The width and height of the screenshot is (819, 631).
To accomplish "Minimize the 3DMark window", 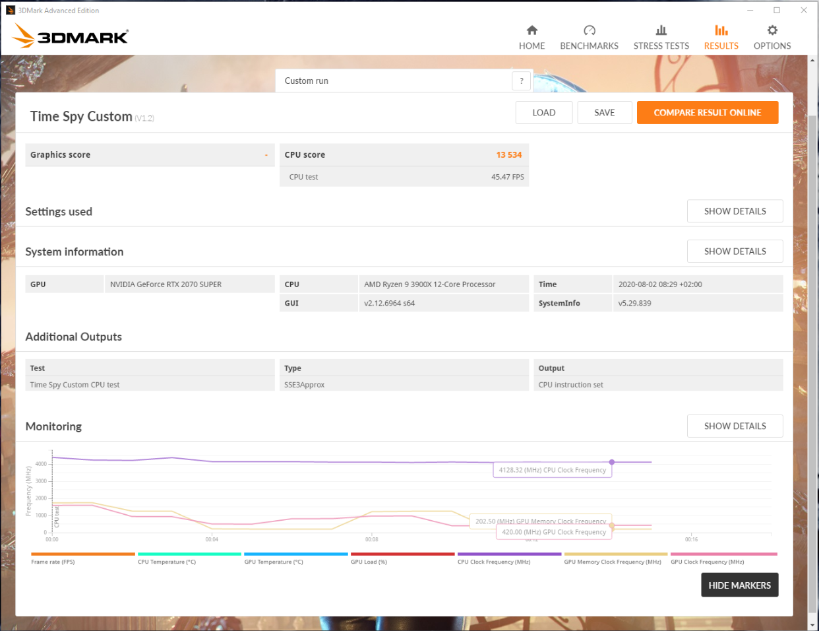I will pos(750,11).
